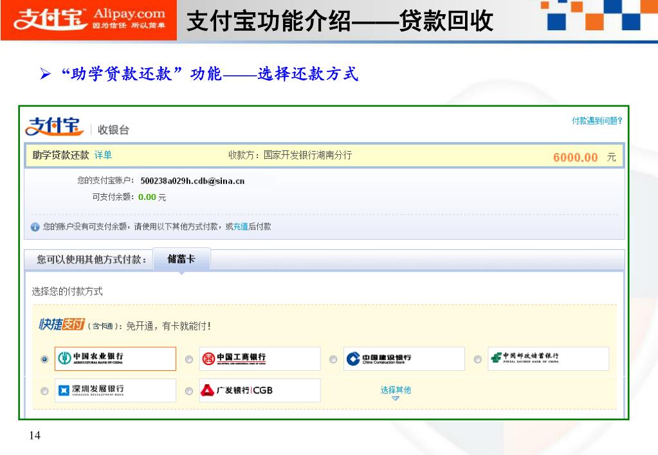Open the 储蓄卡 tab
The image size is (658, 455).
coord(181,259)
